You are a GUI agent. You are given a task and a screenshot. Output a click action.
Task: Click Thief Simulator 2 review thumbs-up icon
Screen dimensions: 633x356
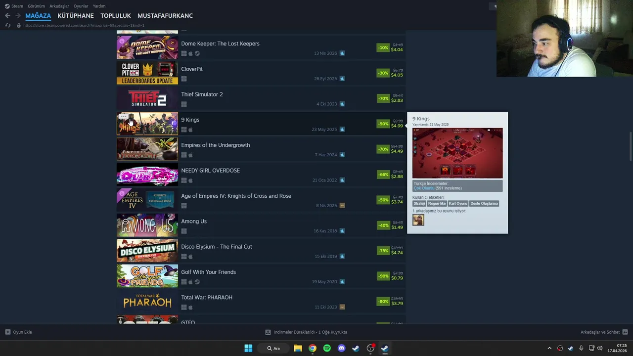click(342, 104)
